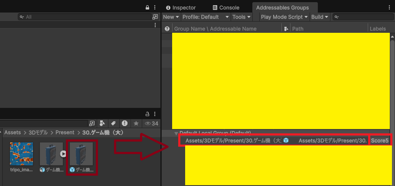395x186 pixels.
Task: Click the Addressables Groups search field
Action: (362, 17)
